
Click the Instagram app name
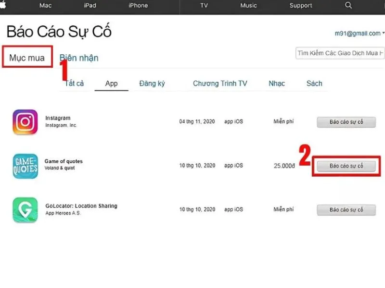[x=58, y=118]
